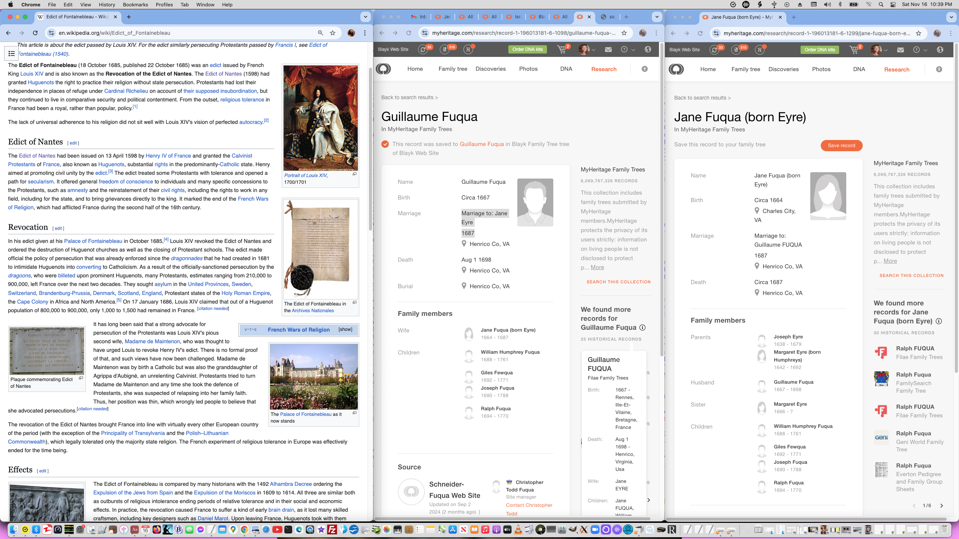959x539 pixels.
Task: Click MyHeritage logo in Guillaume Fuqua window
Action: click(x=383, y=69)
